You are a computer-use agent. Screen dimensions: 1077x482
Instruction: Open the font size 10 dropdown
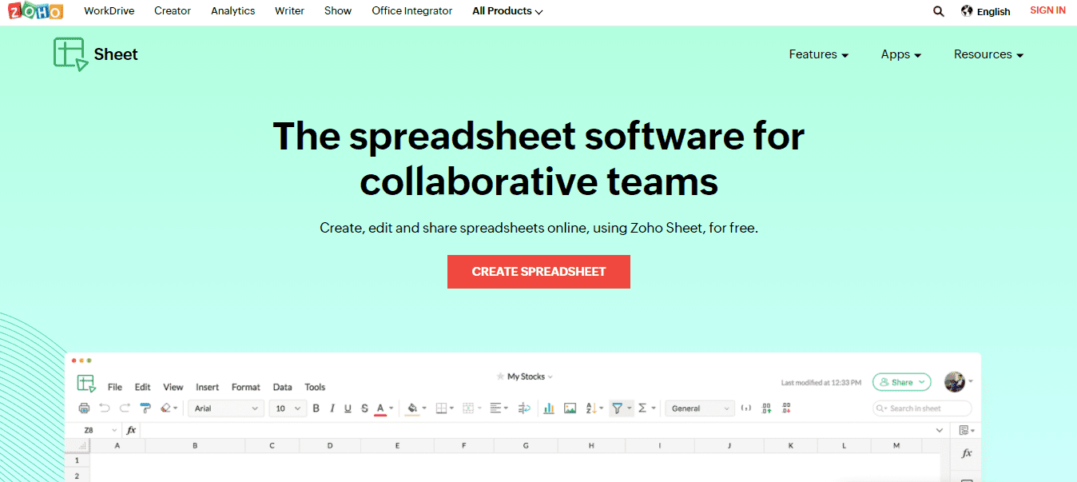[x=288, y=408]
